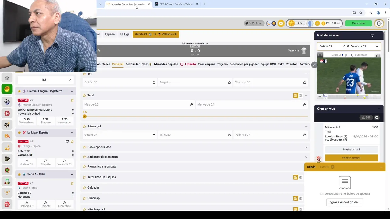This screenshot has width=390, height=219.
Task: Open the user profile avatar icon
Action: 310,23
